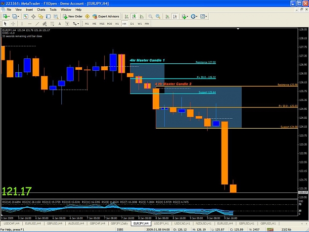Click the New Order button

click(73, 16)
